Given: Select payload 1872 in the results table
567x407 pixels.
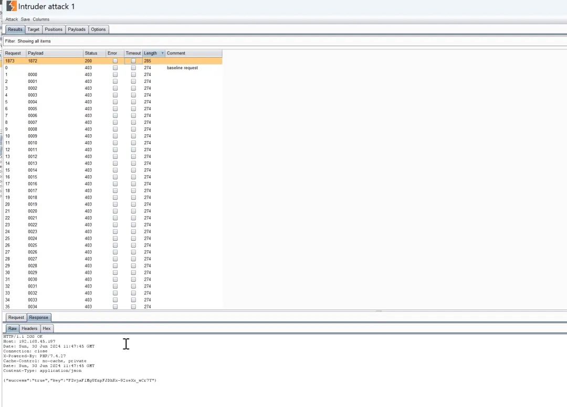Looking at the screenshot, I should pyautogui.click(x=33, y=61).
